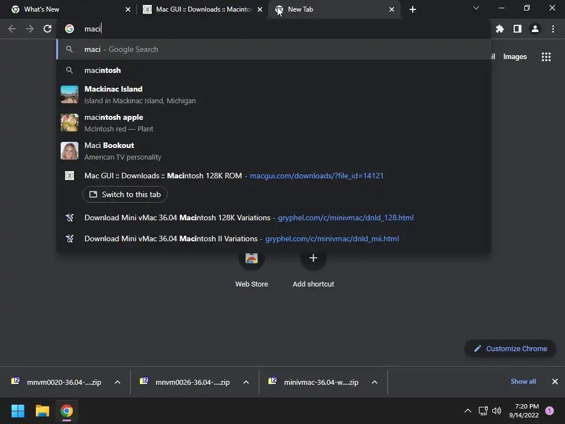Select 'maci - Google Search' suggestion

coord(274,49)
